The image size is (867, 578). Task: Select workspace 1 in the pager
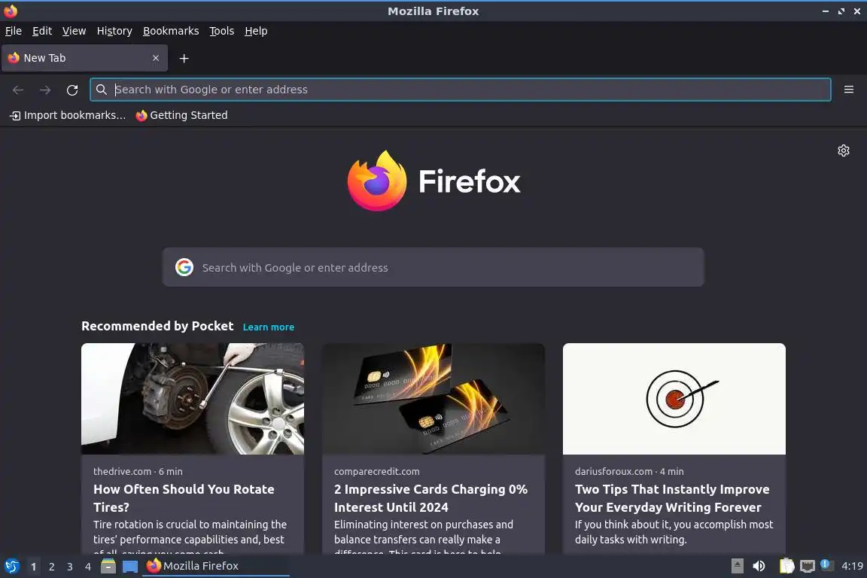34,567
